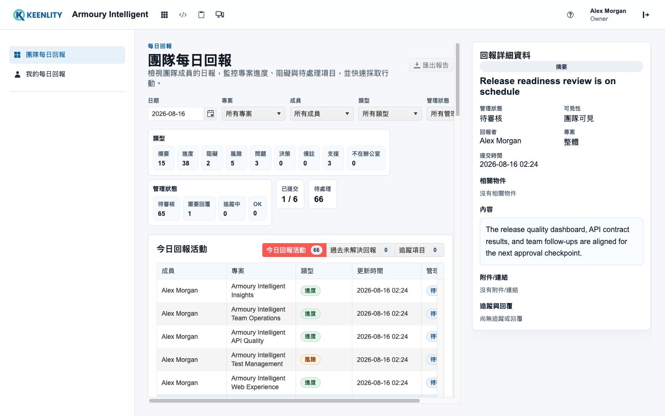
Task: Select the Armoury Intelligent Web Experience row
Action: [x=297, y=383]
